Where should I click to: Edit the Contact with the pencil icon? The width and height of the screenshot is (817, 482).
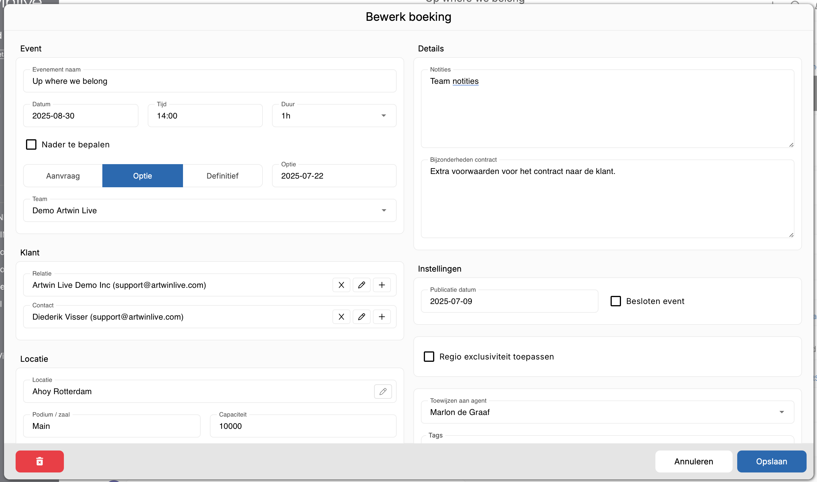[x=362, y=317]
